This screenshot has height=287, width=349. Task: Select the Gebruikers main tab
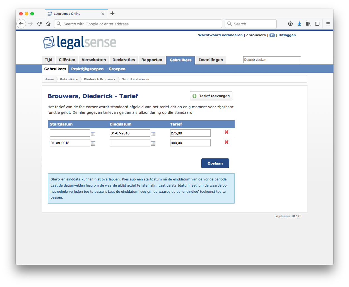pyautogui.click(x=180, y=60)
